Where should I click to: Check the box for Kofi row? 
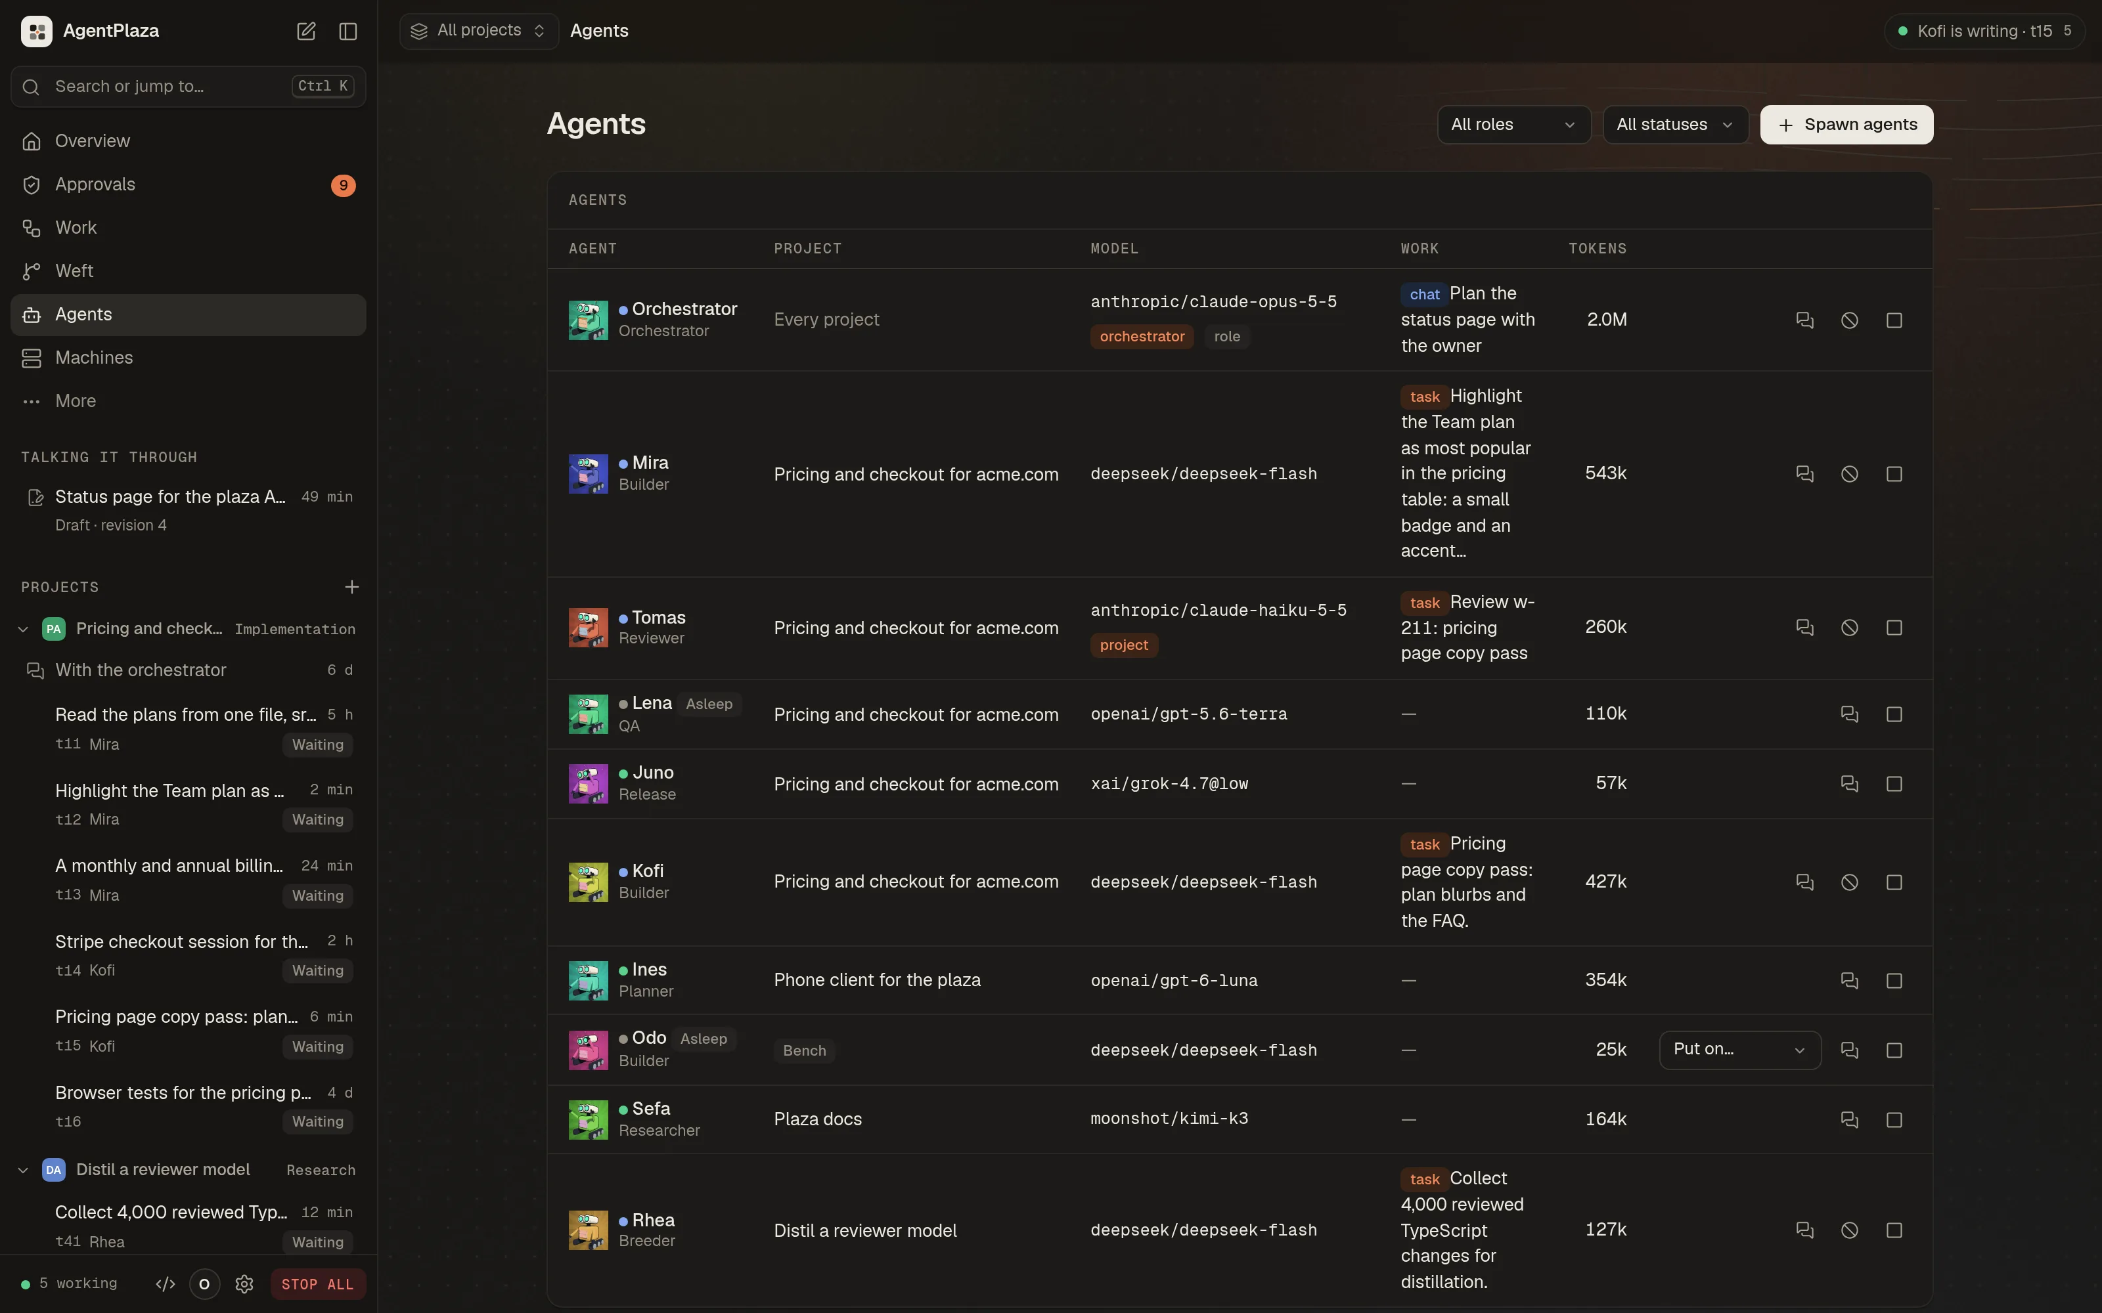point(1894,882)
